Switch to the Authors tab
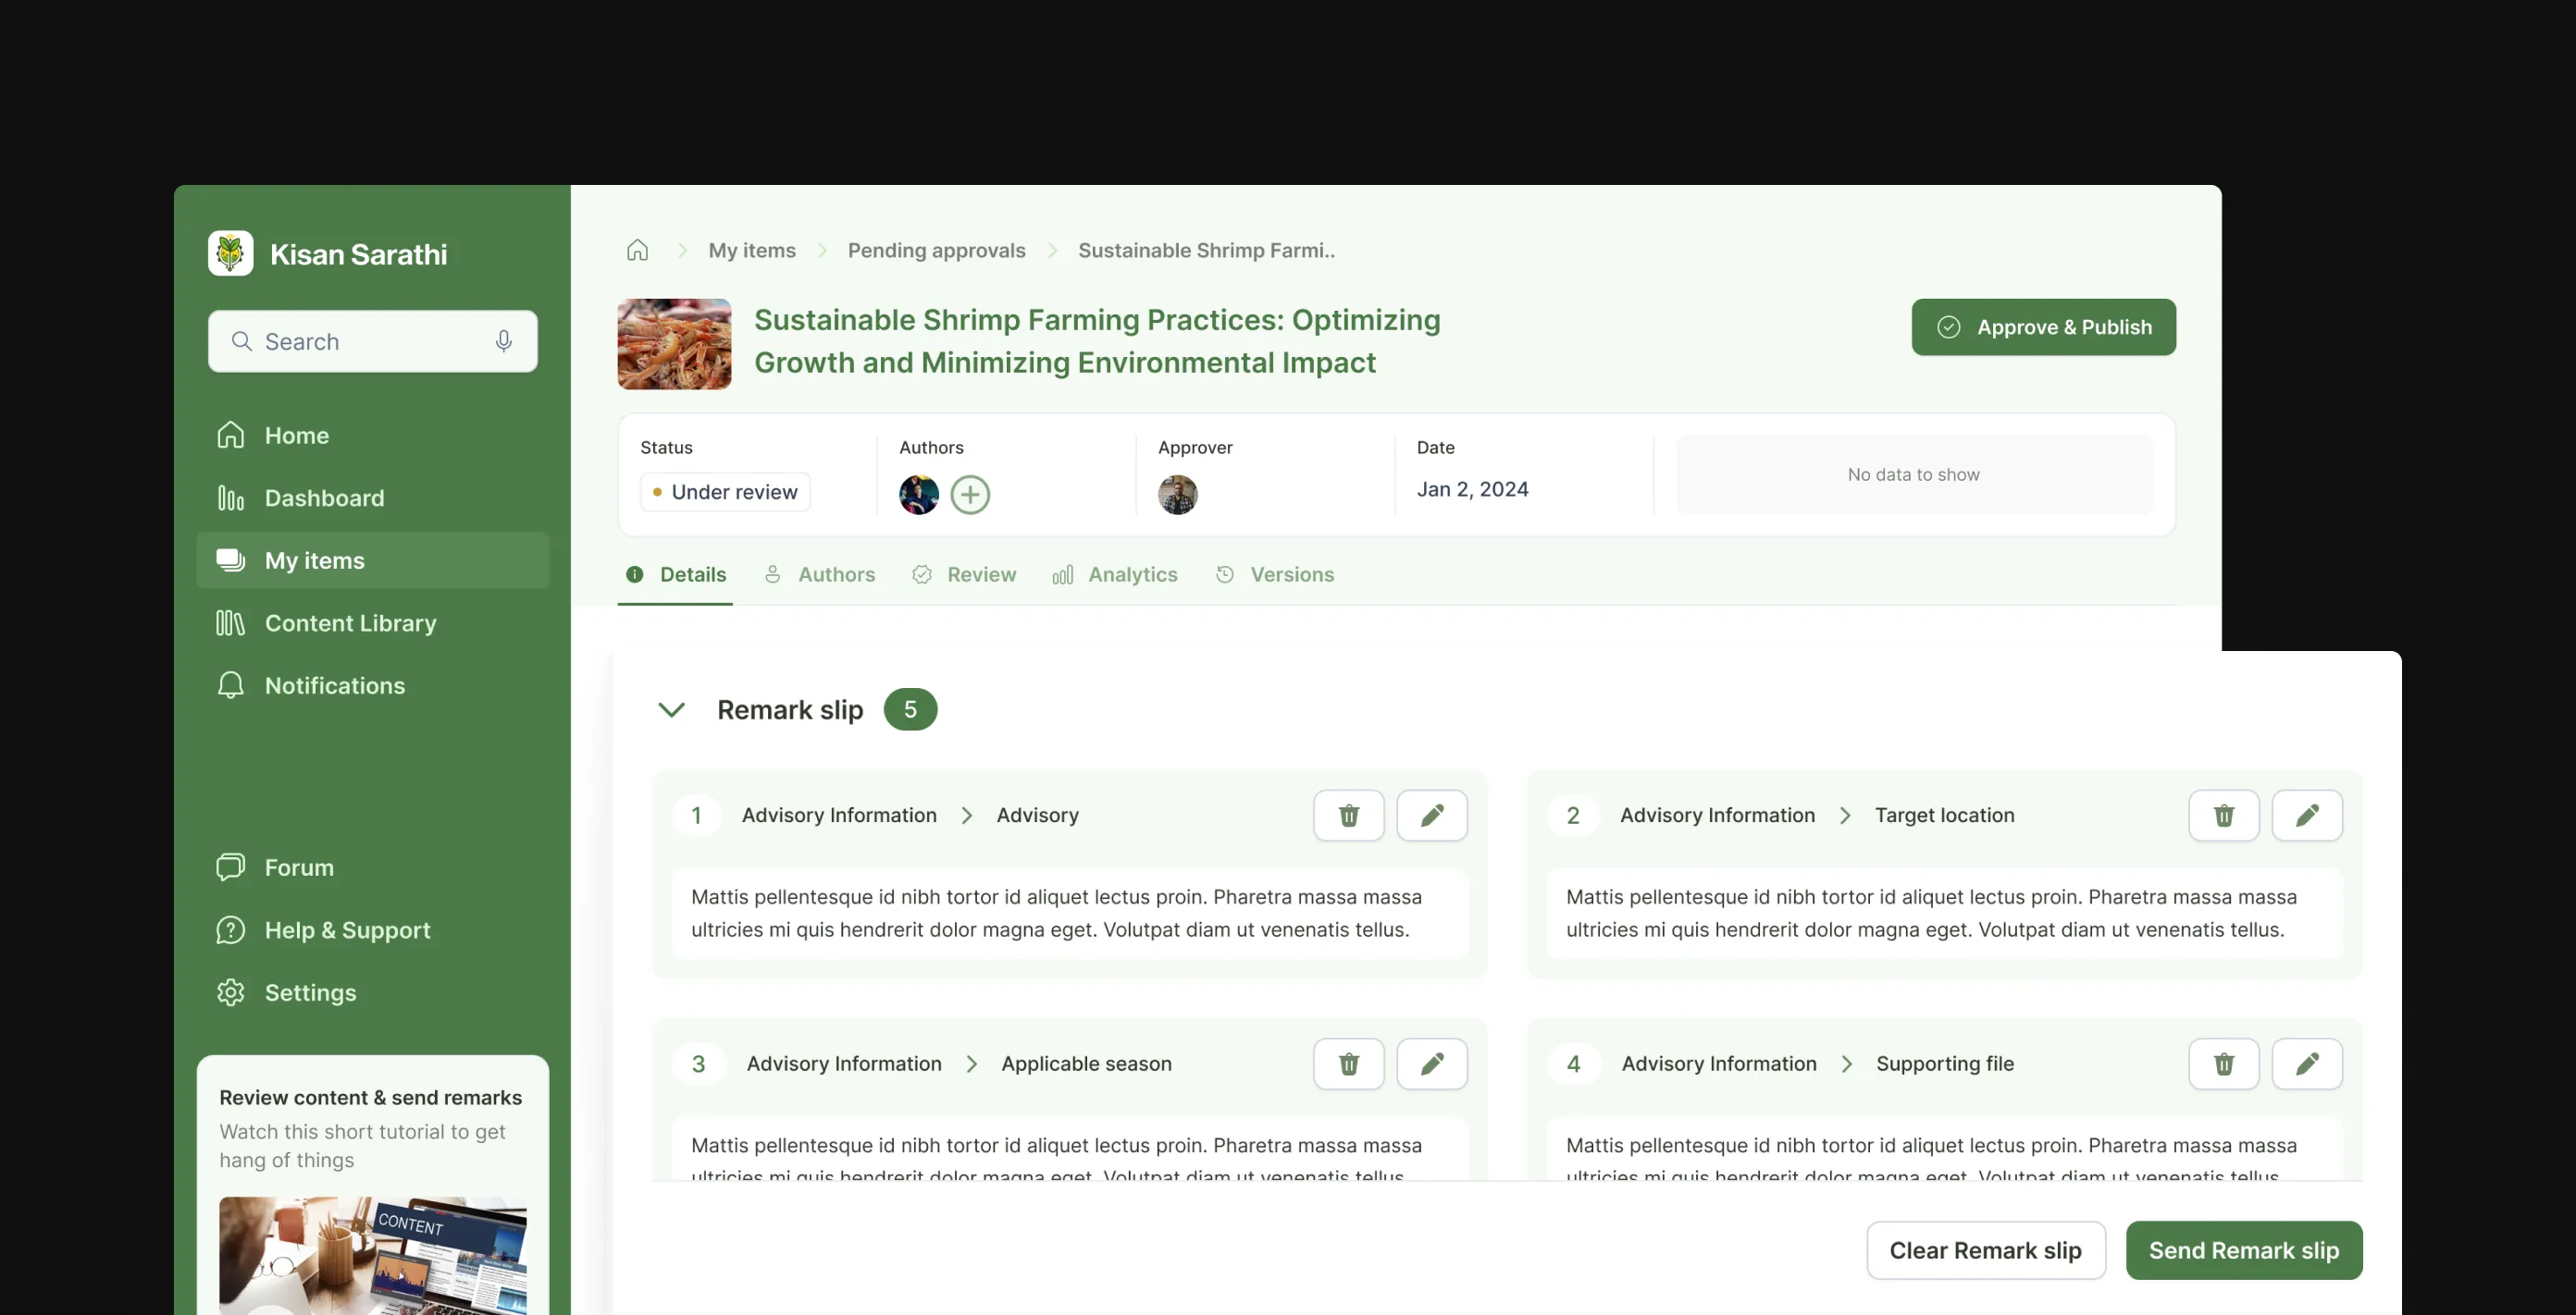This screenshot has height=1315, width=2576. click(x=819, y=574)
